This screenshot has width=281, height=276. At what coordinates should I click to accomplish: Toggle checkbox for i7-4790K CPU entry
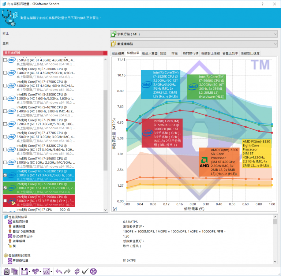[5, 86]
